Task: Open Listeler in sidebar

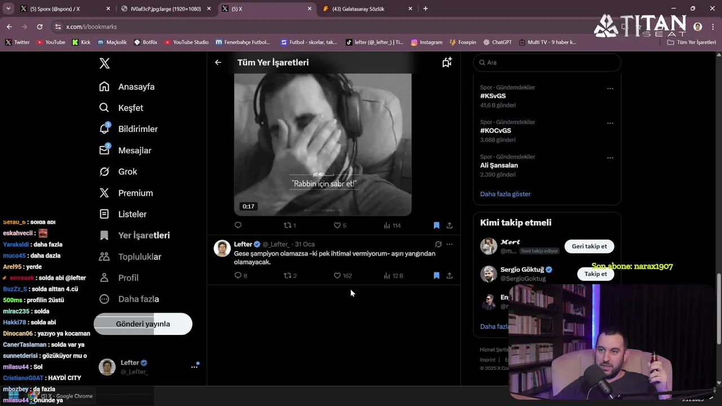Action: click(x=123, y=214)
